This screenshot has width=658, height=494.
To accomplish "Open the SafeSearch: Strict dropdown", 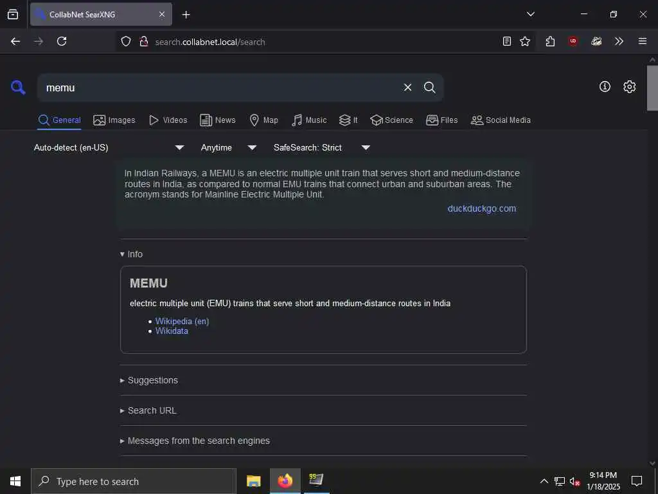I will tap(322, 147).
